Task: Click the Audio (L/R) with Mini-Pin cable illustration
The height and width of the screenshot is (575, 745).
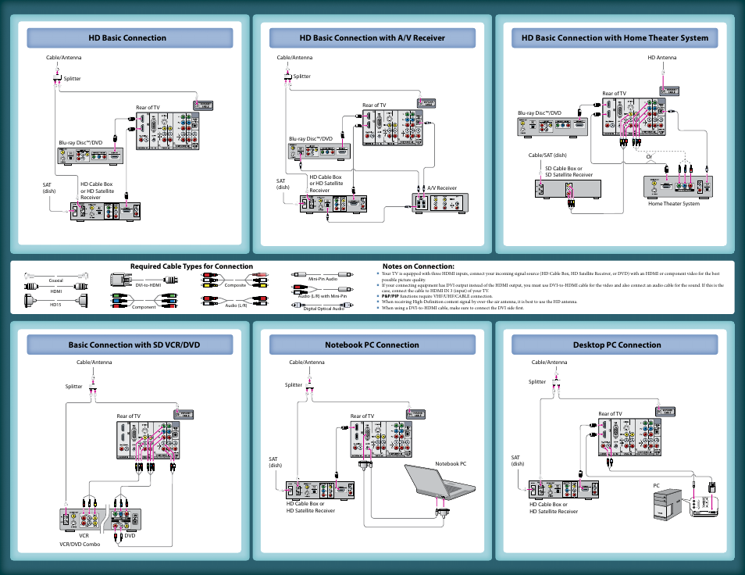Action: tap(323, 289)
